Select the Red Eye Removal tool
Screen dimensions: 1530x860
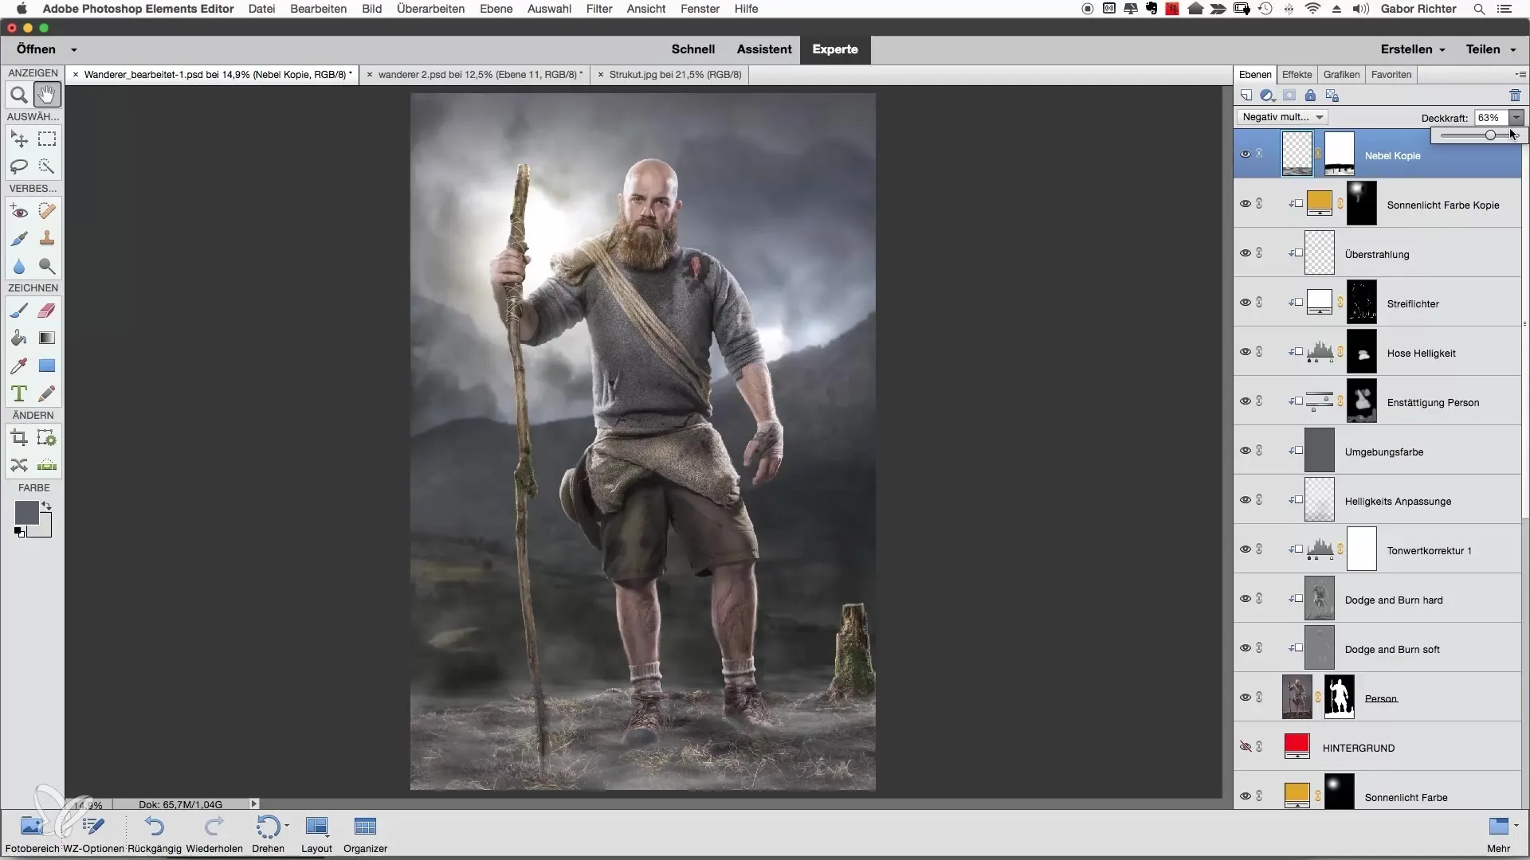coord(19,211)
